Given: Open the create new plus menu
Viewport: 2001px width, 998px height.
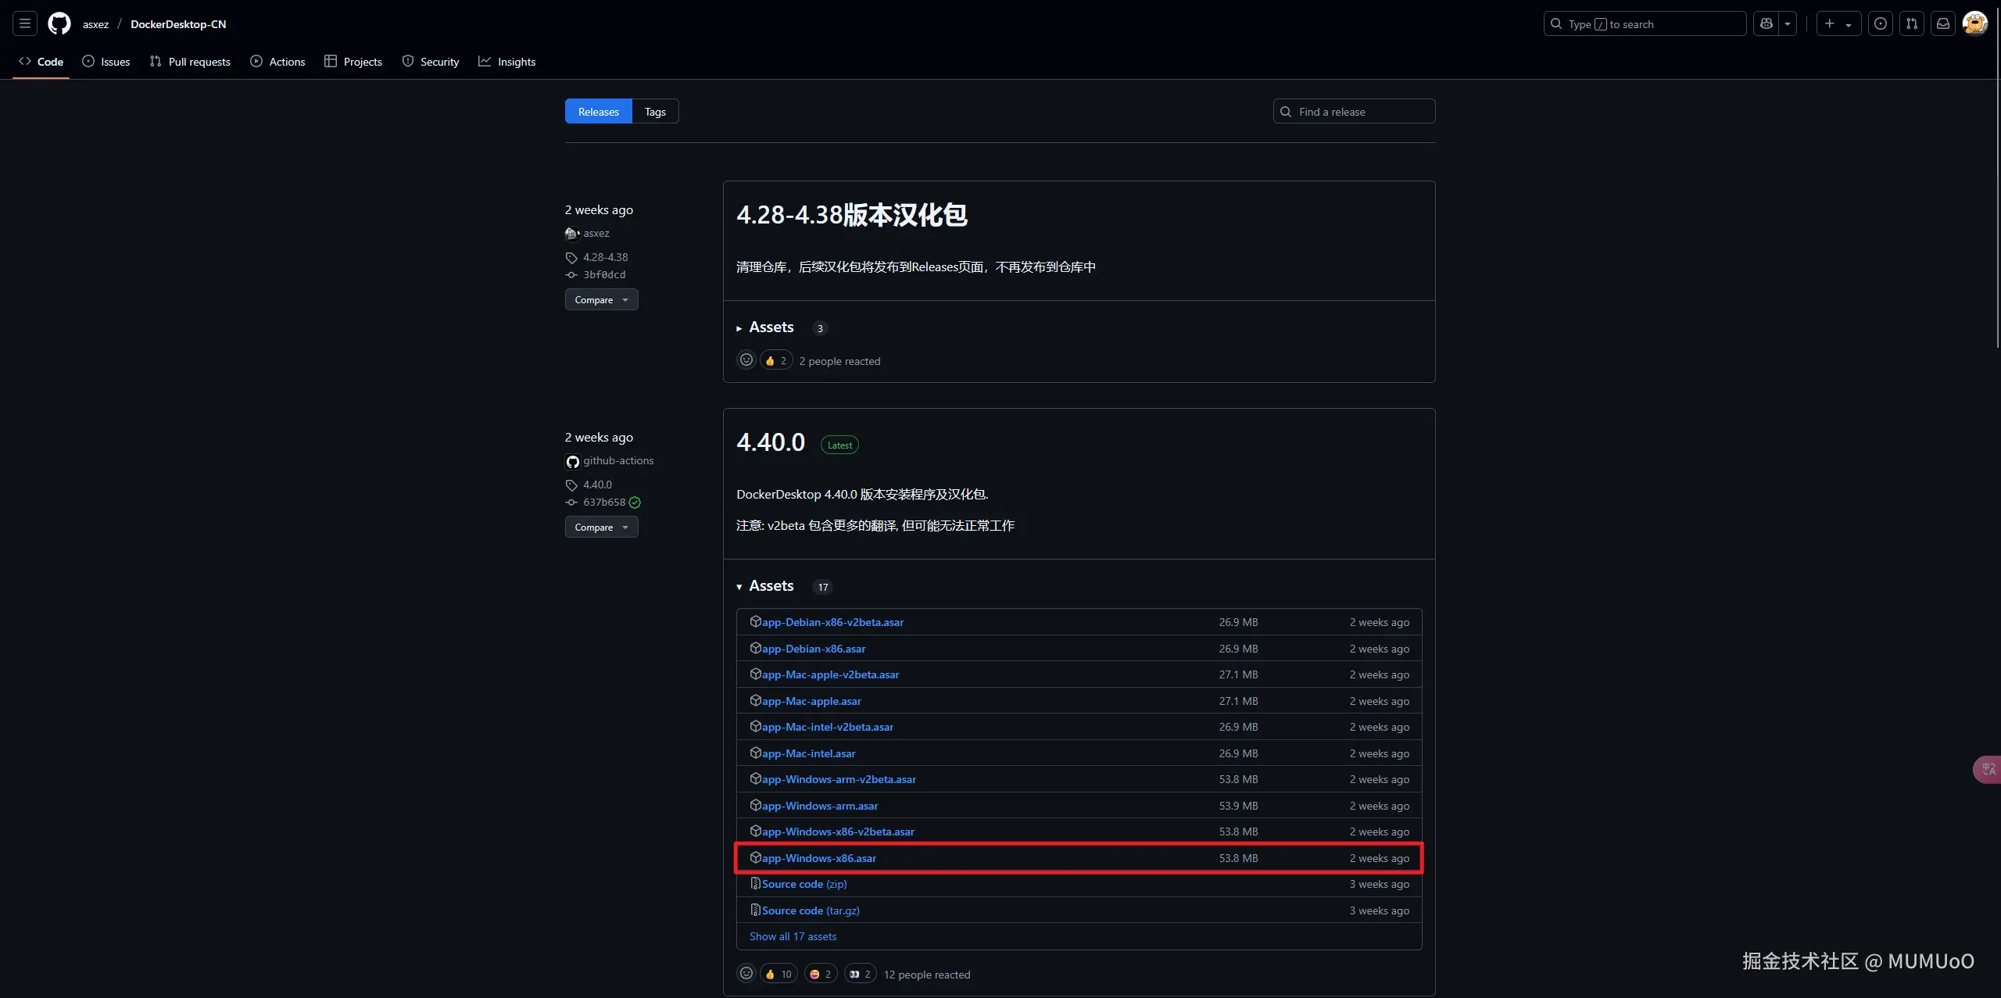Looking at the screenshot, I should 1838,23.
